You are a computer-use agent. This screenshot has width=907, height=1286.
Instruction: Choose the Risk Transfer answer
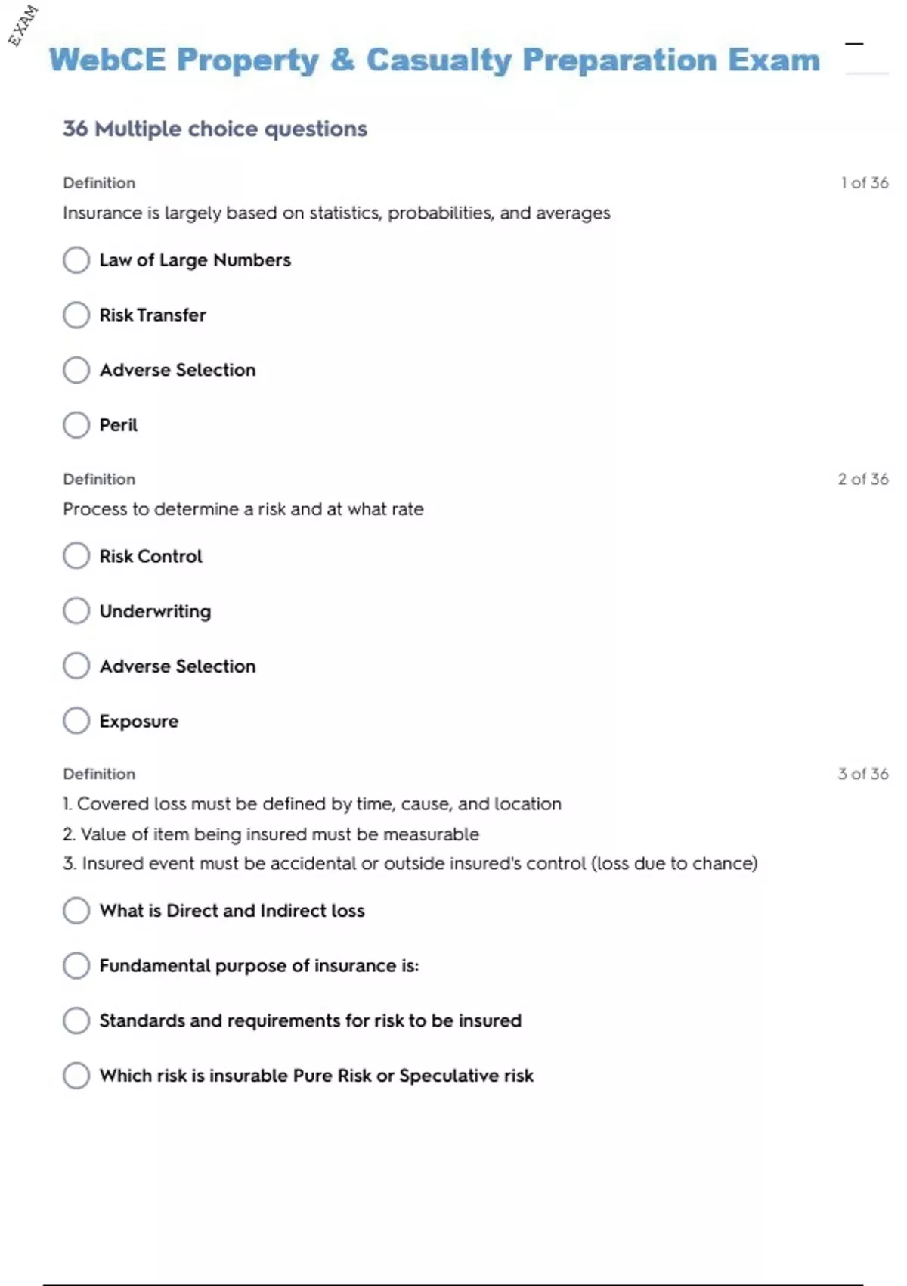pos(76,315)
